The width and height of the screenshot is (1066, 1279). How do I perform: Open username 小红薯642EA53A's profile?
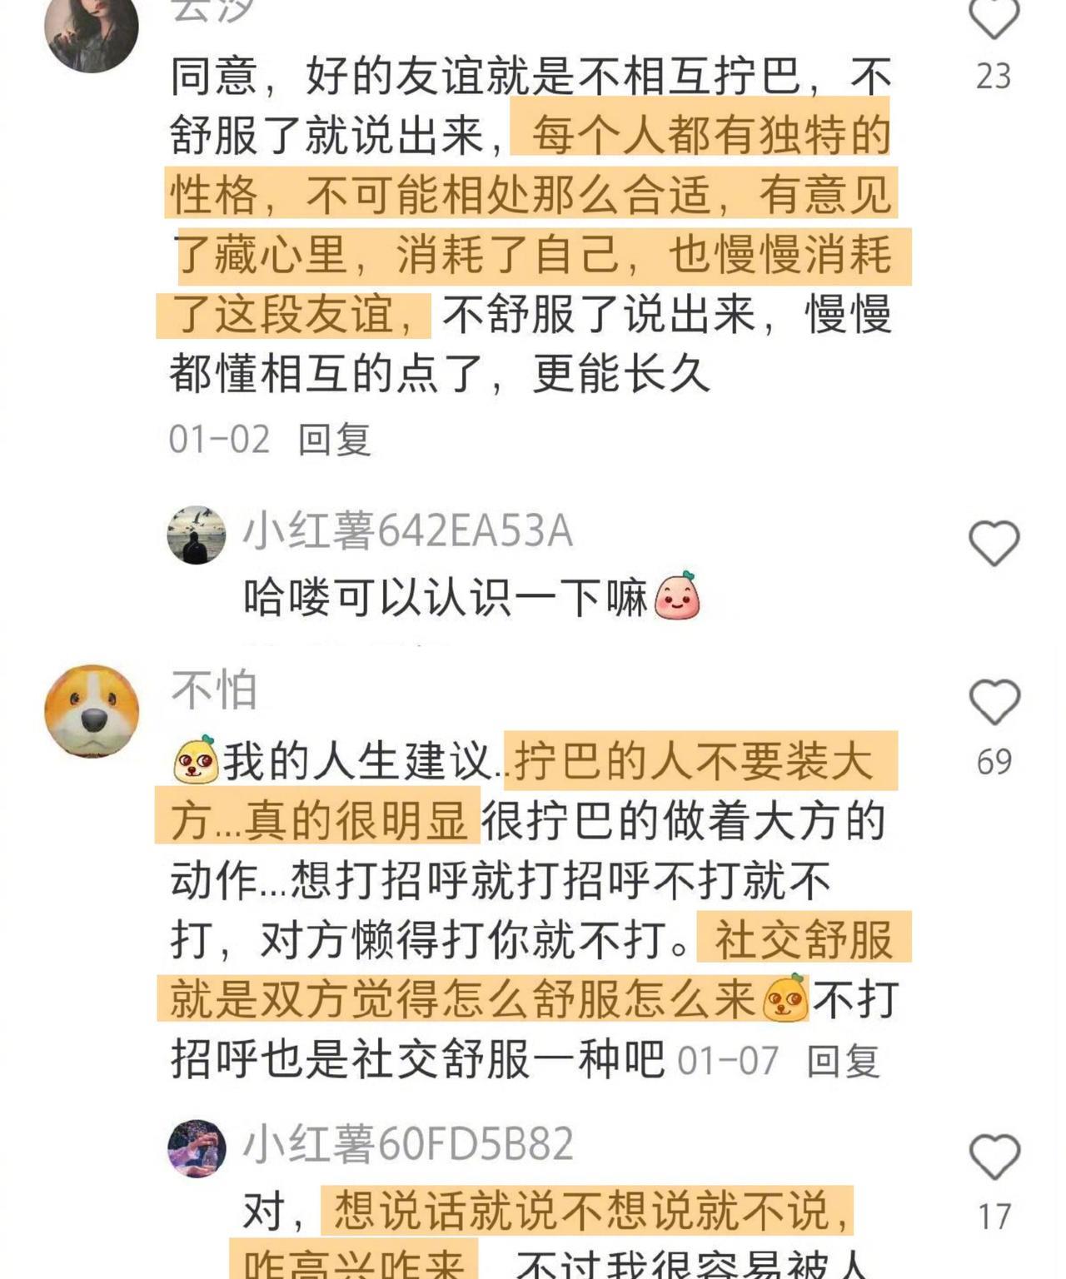point(408,531)
